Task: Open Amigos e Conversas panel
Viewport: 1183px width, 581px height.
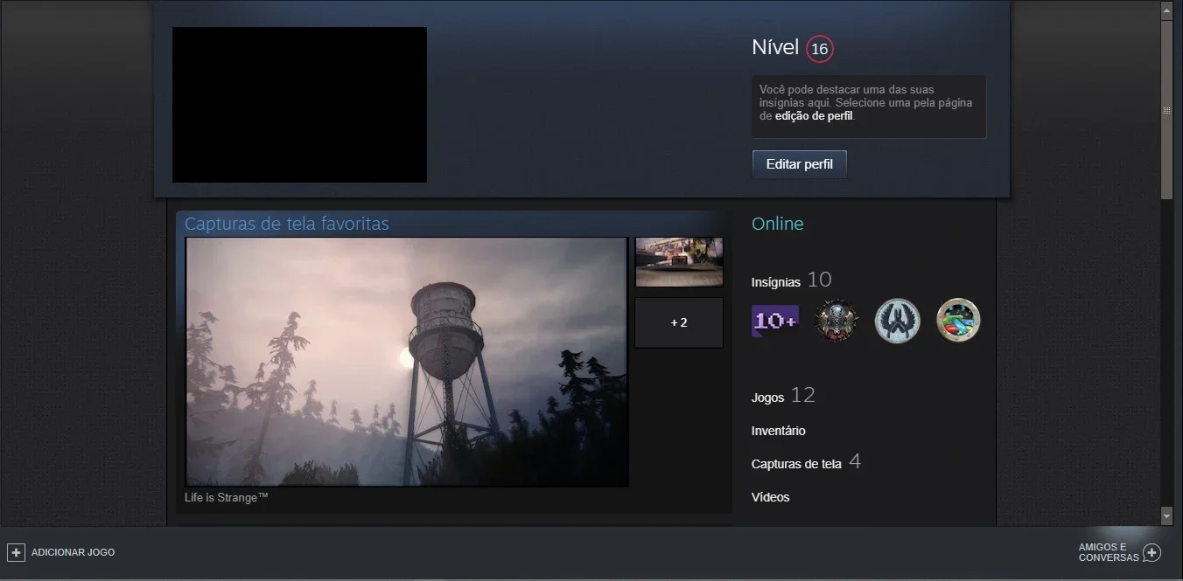Action: point(1109,552)
